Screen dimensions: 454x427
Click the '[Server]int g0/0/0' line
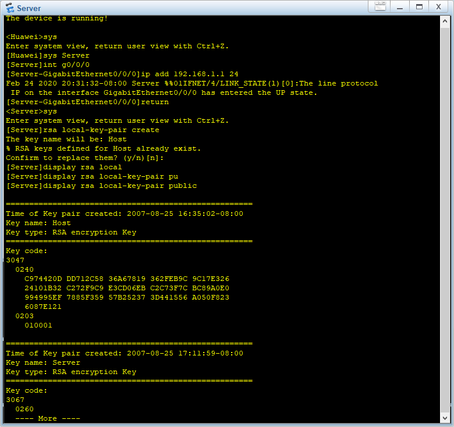point(48,65)
